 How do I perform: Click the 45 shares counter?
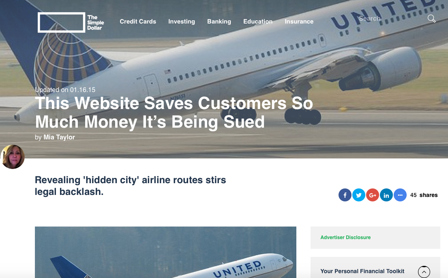point(424,195)
